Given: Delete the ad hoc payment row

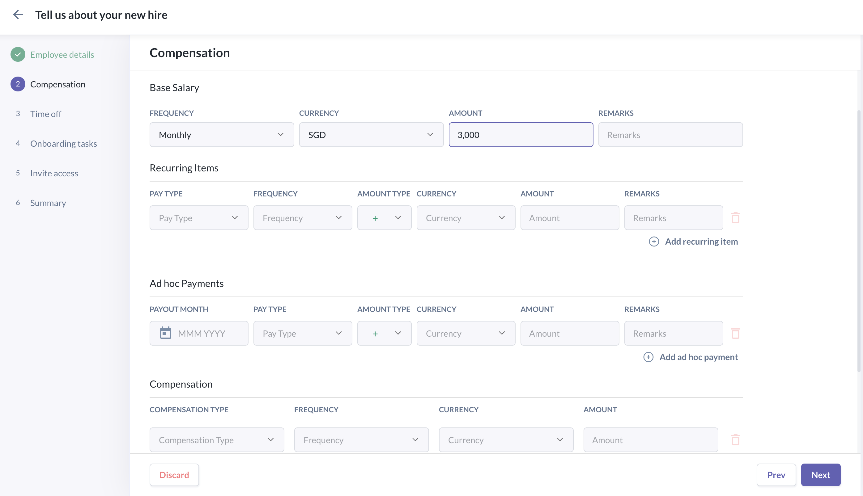Looking at the screenshot, I should 735,333.
